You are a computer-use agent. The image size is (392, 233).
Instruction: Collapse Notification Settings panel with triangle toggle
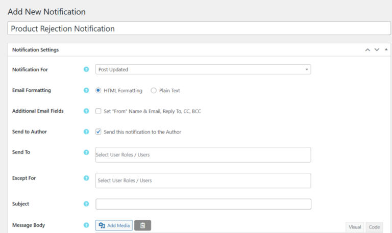(x=385, y=50)
